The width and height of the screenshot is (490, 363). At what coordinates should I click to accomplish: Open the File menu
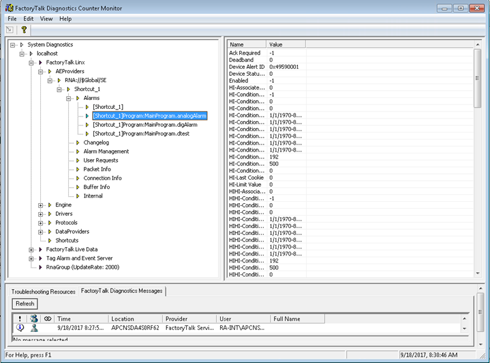coord(12,18)
